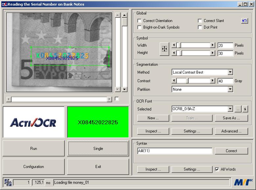This screenshot has height=190, width=256.
Task: Click the horizontal scrollbar left arrow
Action: pyautogui.click(x=9, y=99)
